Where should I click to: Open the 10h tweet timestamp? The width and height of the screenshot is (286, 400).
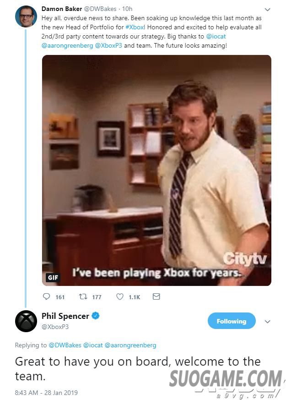point(127,9)
